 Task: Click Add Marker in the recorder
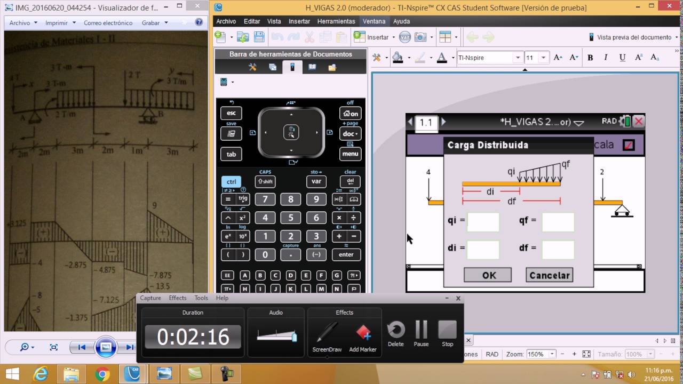point(363,337)
